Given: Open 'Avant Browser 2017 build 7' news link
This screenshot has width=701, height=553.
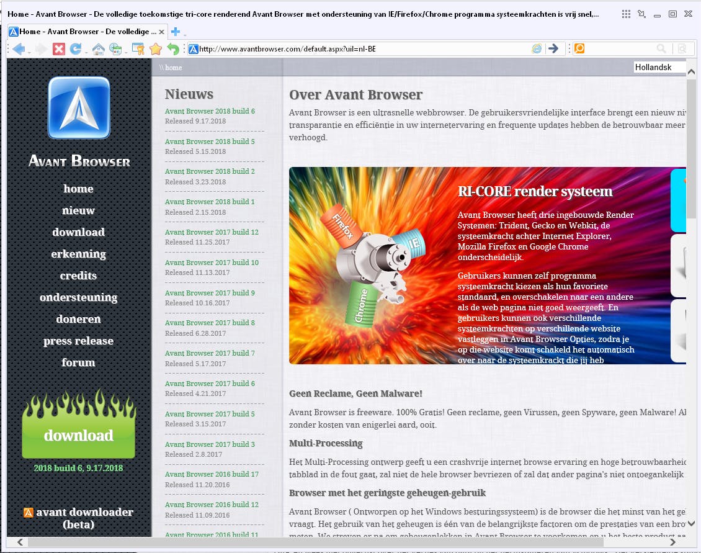Looking at the screenshot, I should tap(210, 353).
